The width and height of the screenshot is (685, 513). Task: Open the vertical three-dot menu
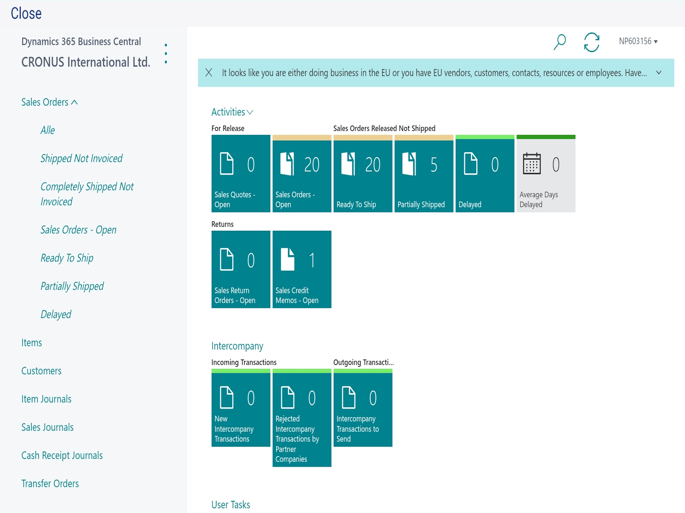(166, 54)
